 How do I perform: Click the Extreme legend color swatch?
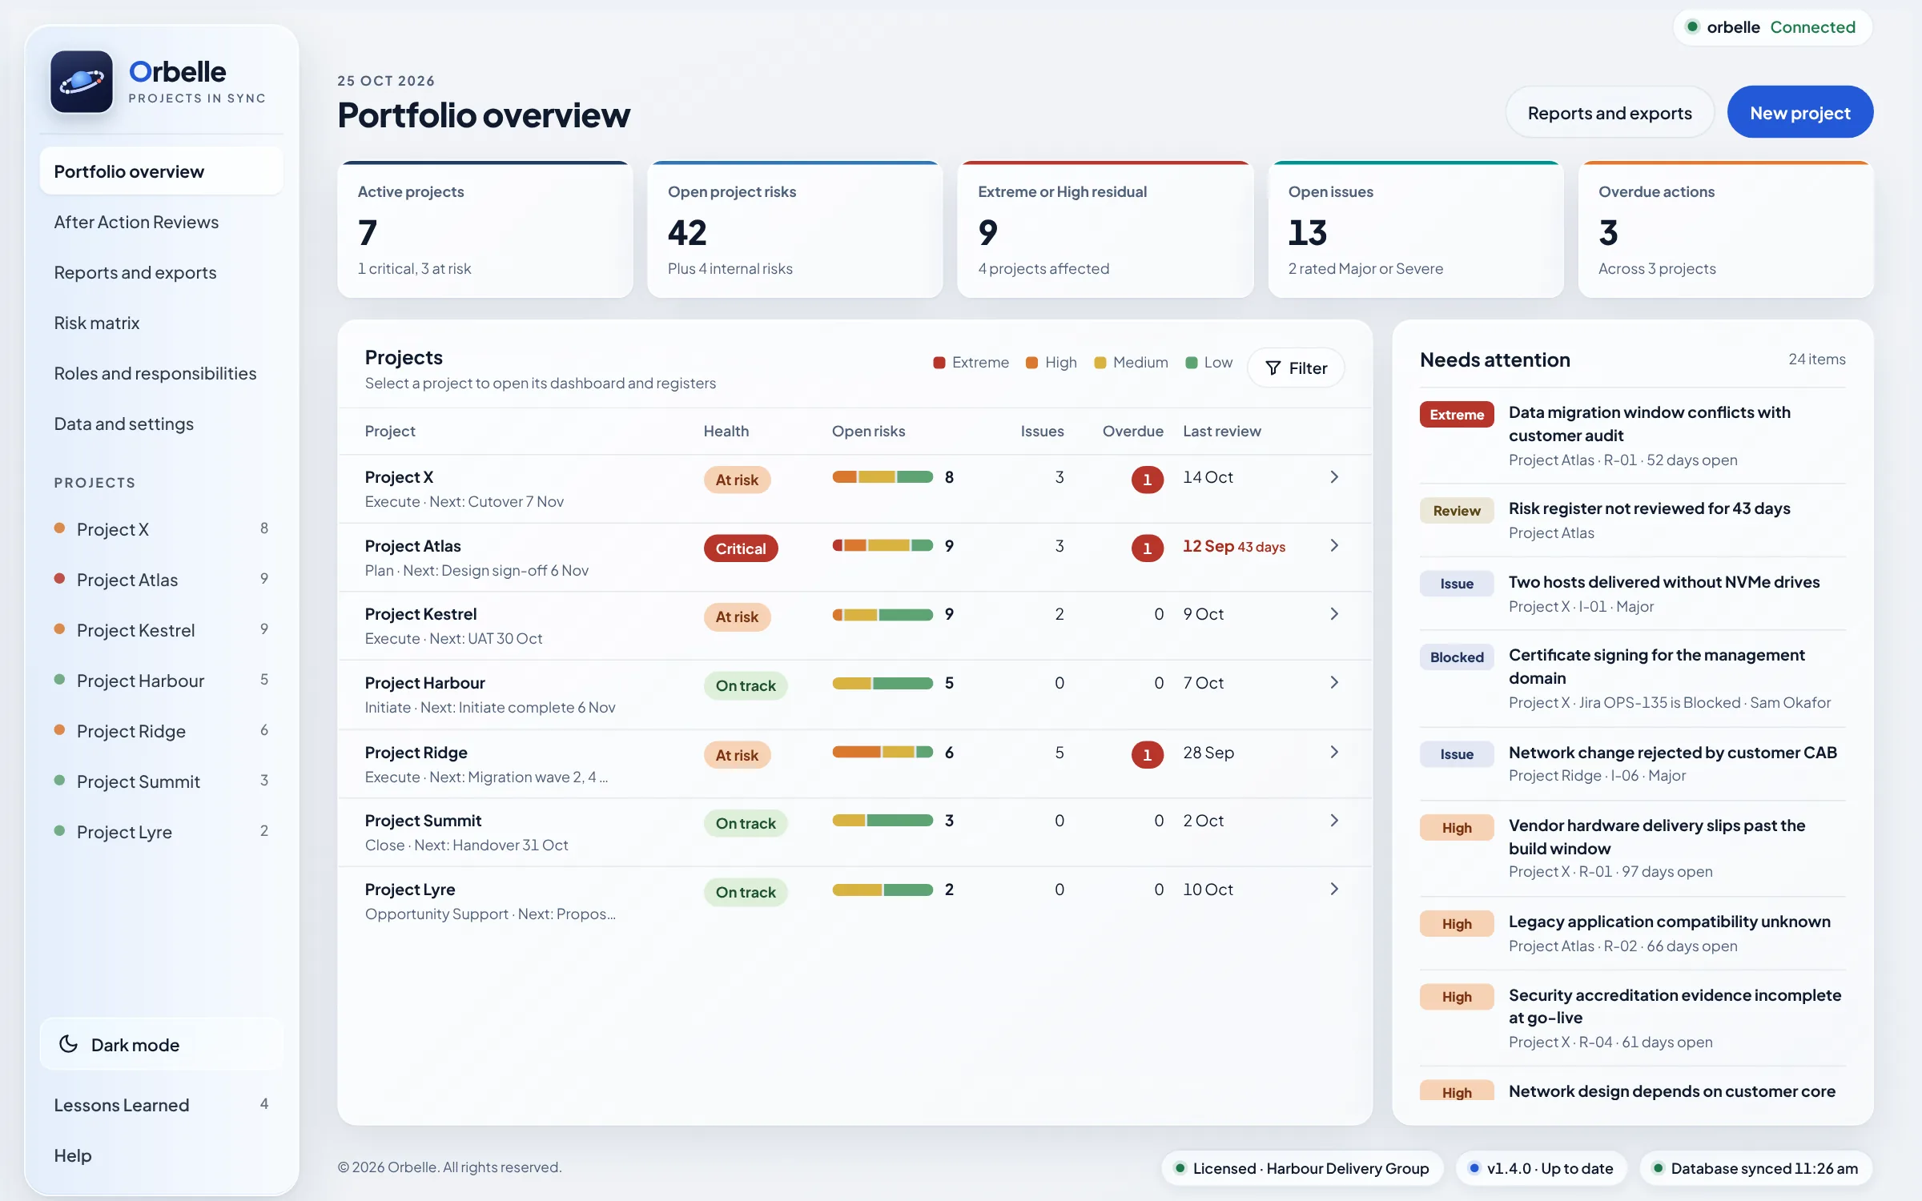point(939,363)
